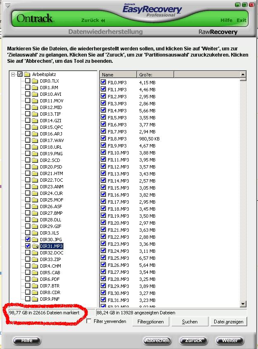The width and height of the screenshot is (258, 349).
Task: Enable the 'Filter verwenden' checkbox
Action: [x=89, y=321]
